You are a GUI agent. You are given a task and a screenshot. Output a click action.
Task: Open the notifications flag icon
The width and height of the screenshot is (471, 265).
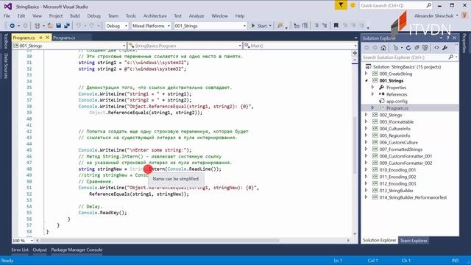point(341,5)
